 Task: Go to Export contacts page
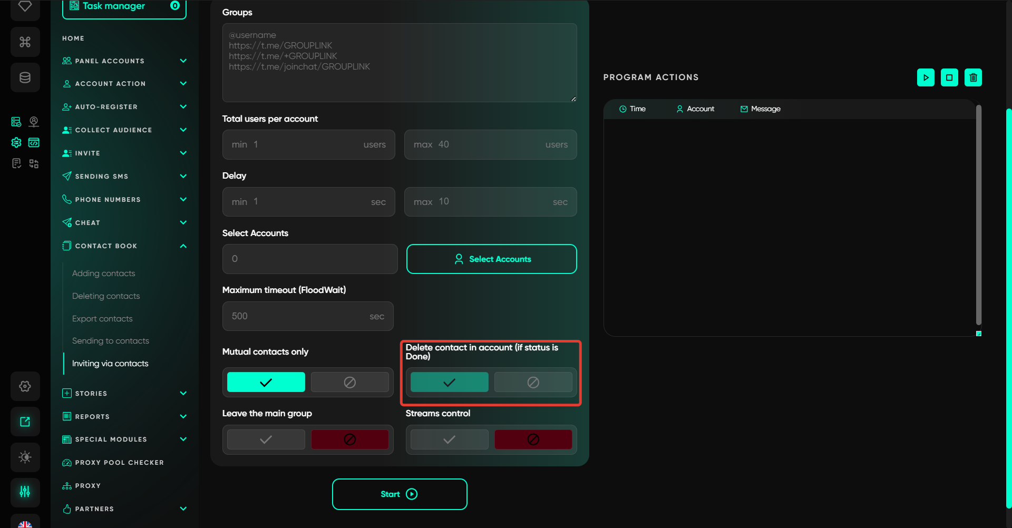pos(102,319)
